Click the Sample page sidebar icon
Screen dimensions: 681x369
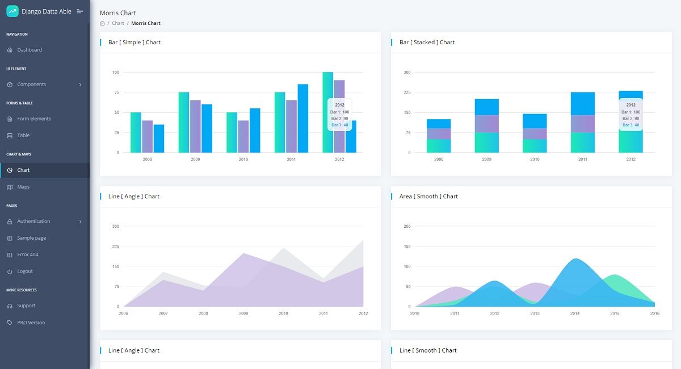[10, 238]
